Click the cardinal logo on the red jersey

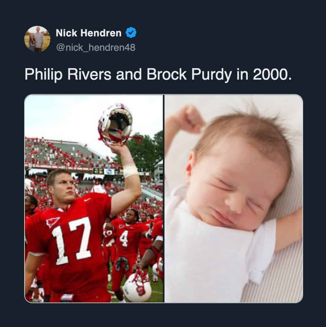pyautogui.click(x=53, y=222)
